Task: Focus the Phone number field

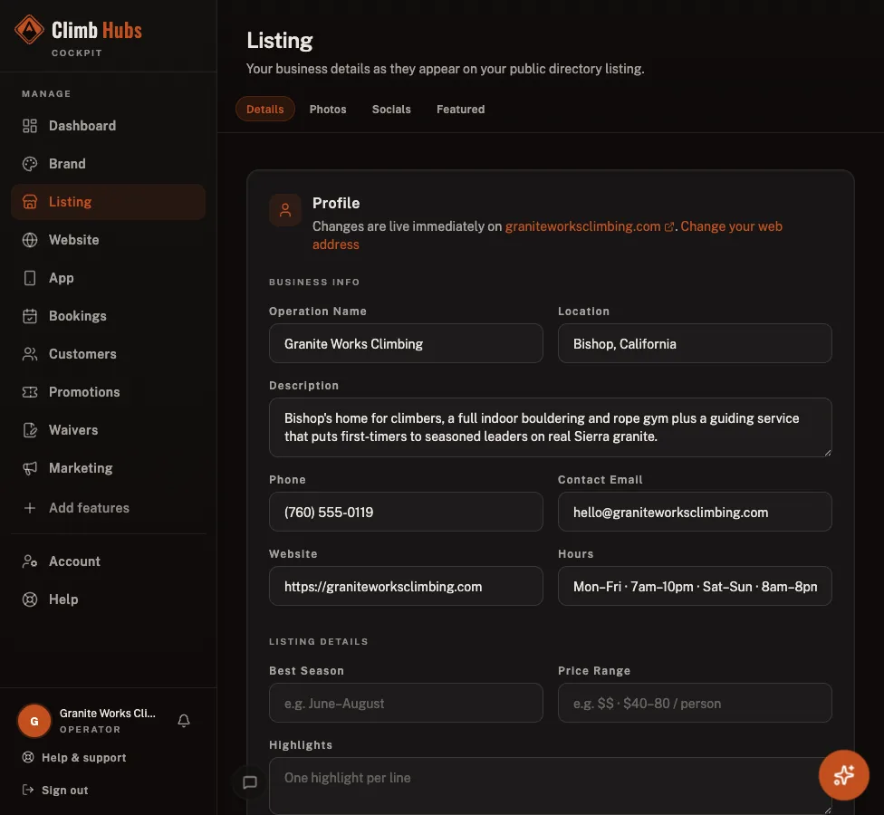Action: tap(406, 512)
